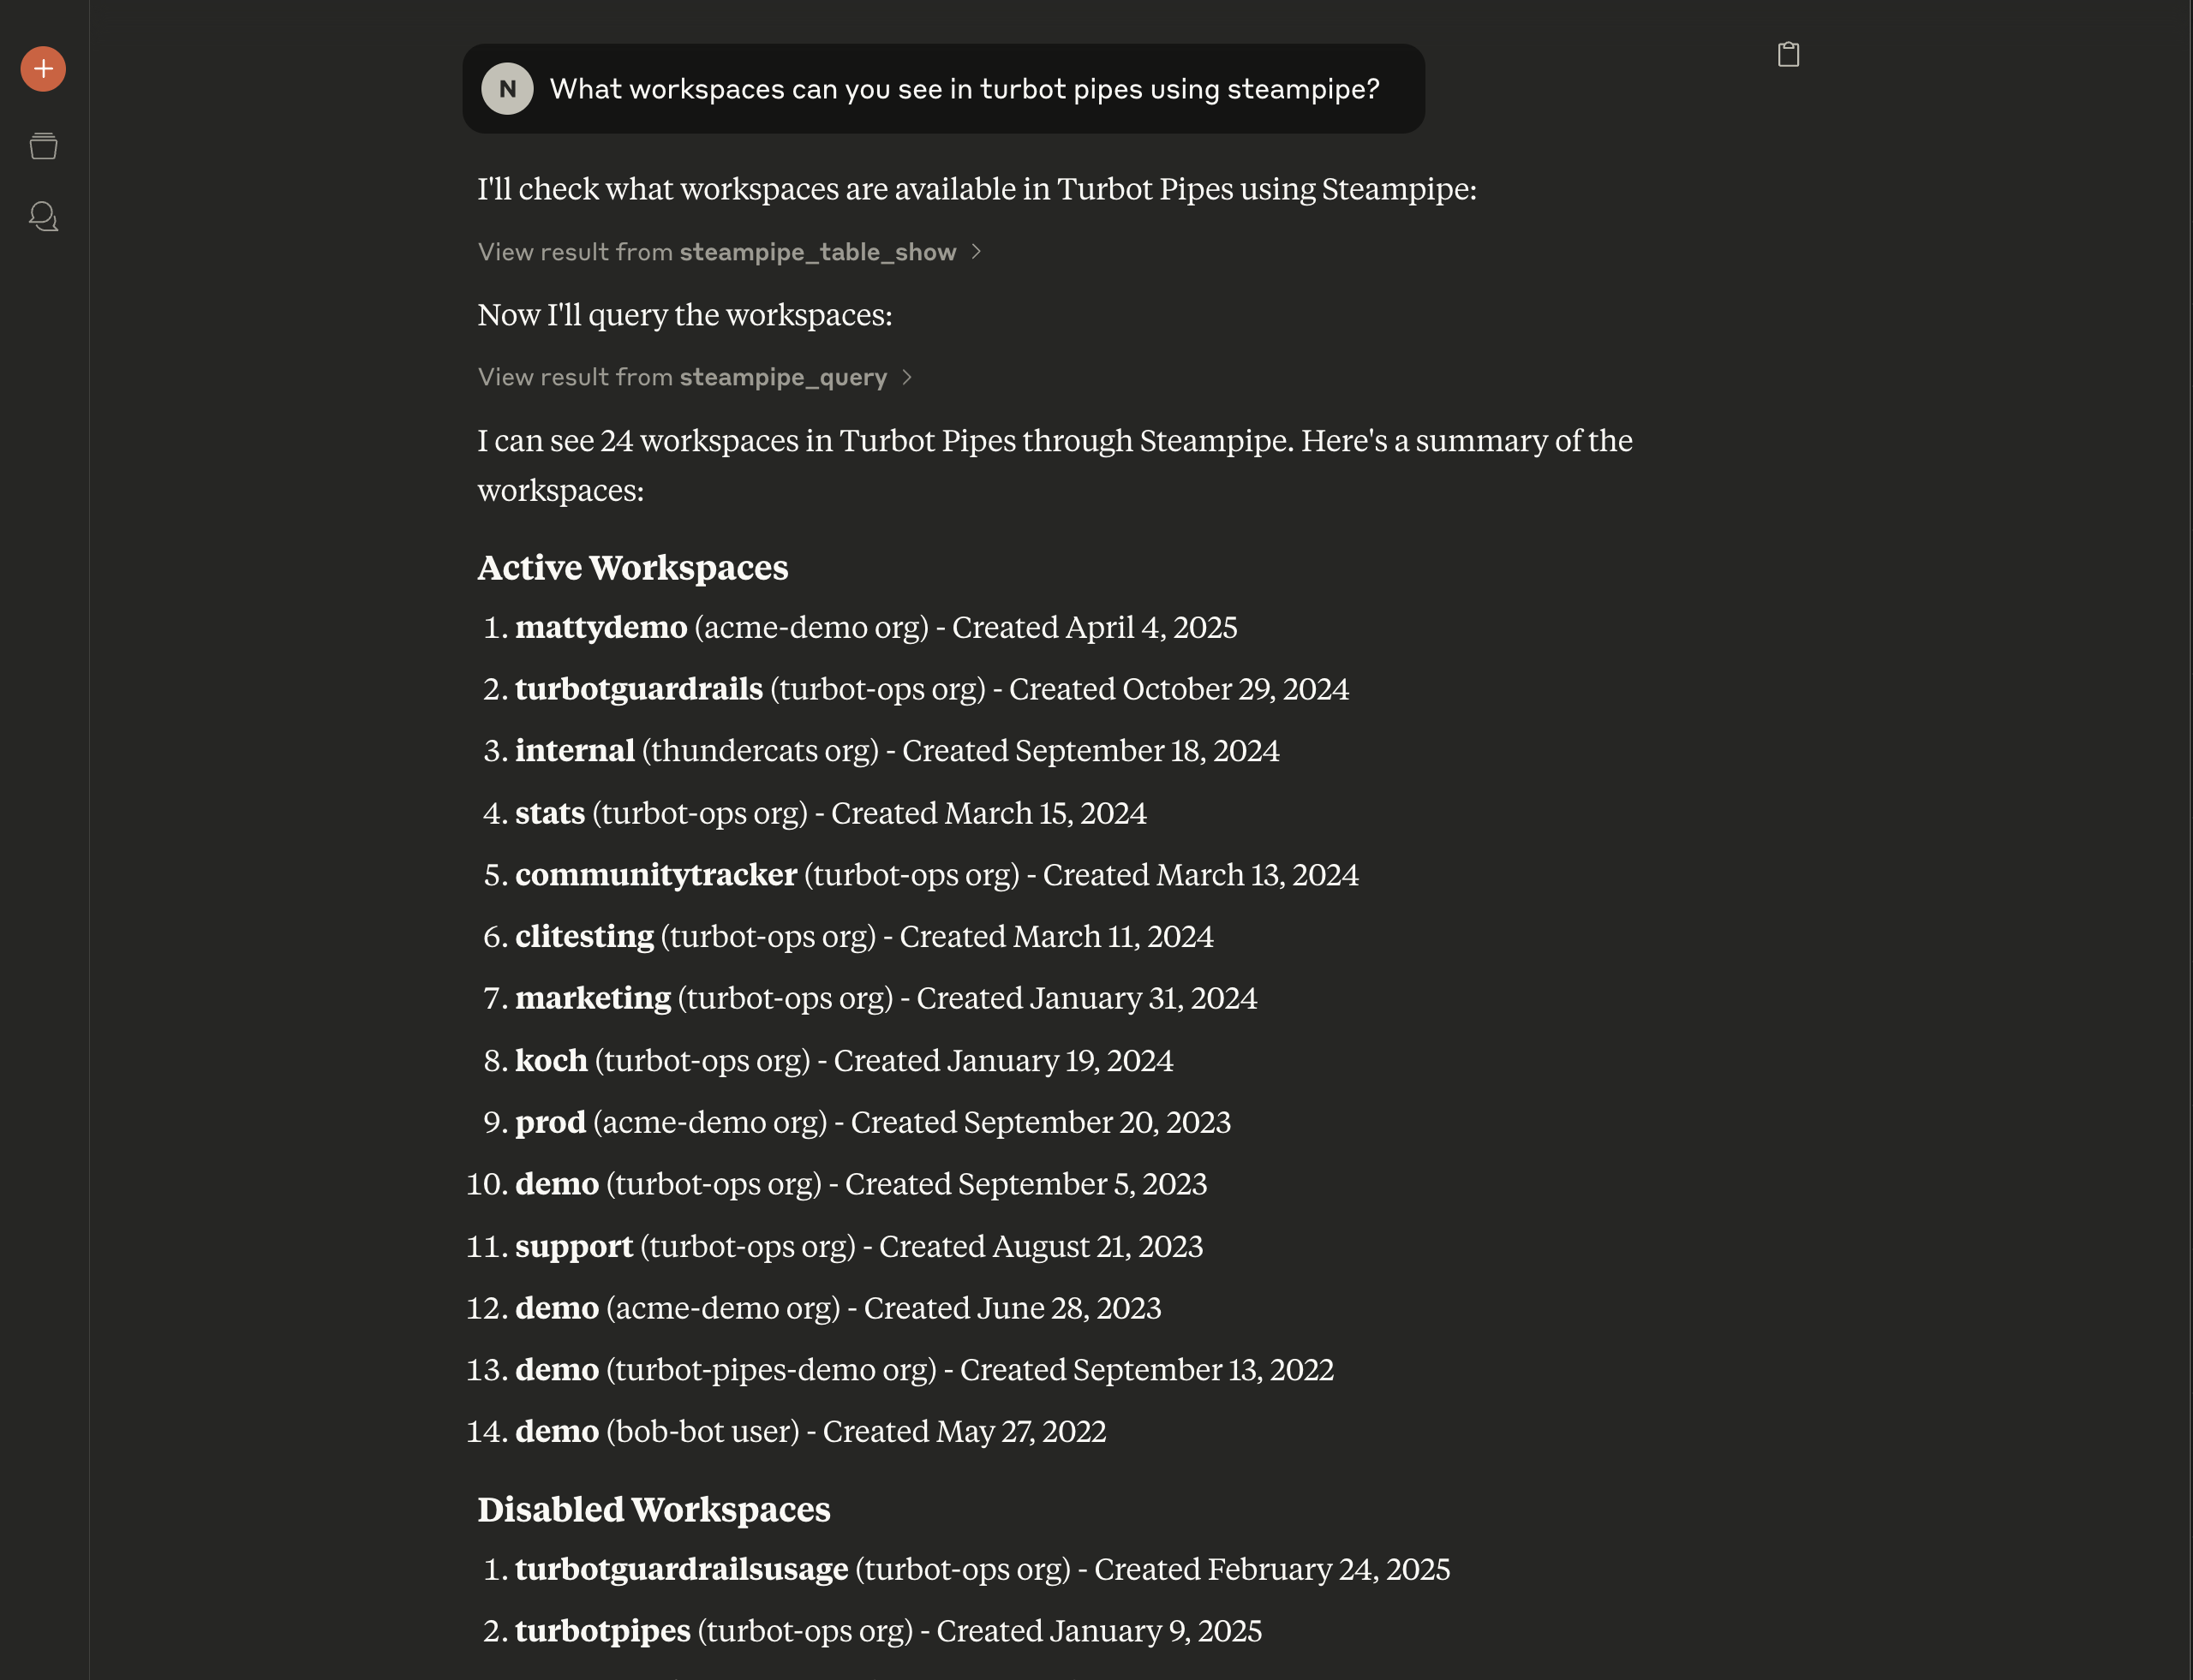Select the clitesting workspace text

(x=584, y=937)
